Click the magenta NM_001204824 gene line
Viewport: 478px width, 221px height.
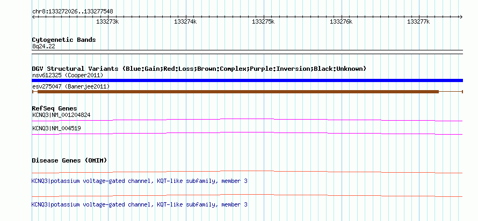click(247, 120)
